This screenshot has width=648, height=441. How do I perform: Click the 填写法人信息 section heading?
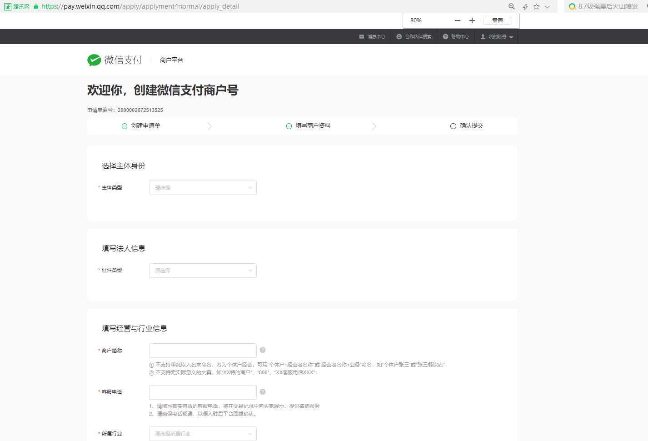click(x=124, y=249)
